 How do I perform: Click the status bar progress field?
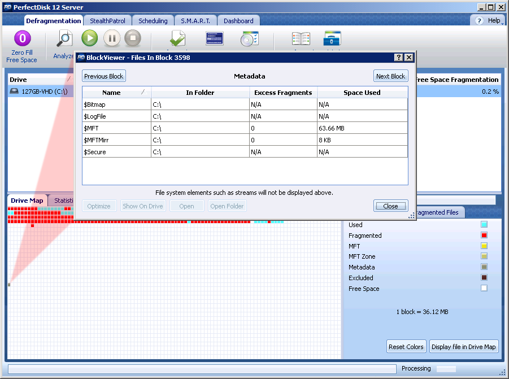(x=202, y=369)
